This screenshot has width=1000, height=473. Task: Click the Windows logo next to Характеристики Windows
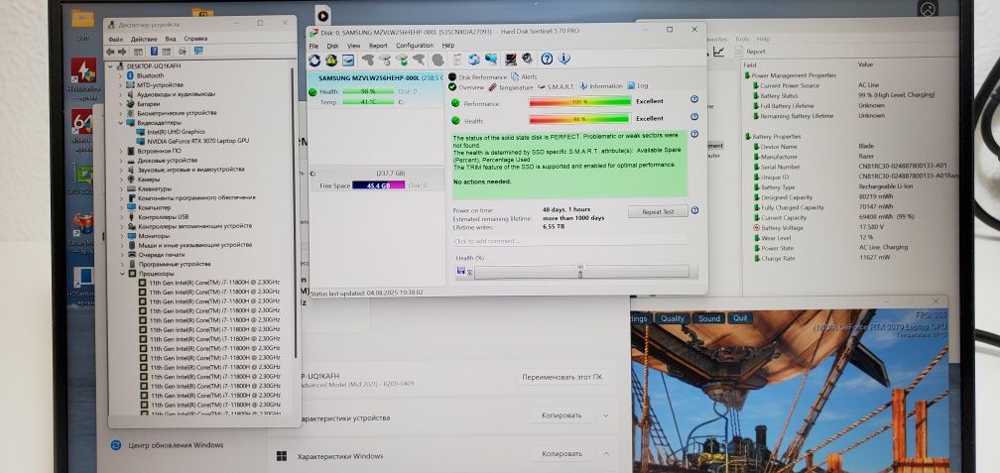pos(282,456)
